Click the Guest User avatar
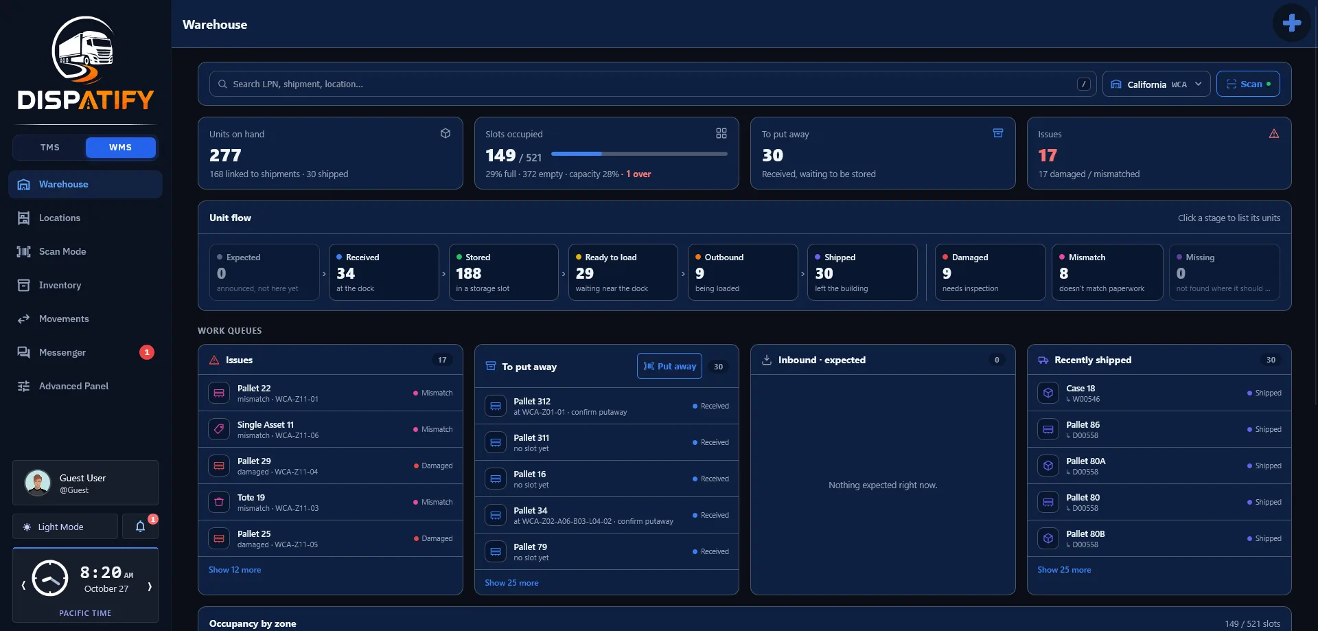The height and width of the screenshot is (631, 1318). [x=38, y=483]
